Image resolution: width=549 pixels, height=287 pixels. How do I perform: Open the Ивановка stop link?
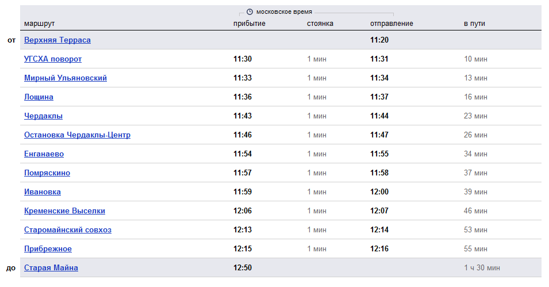[x=43, y=192]
